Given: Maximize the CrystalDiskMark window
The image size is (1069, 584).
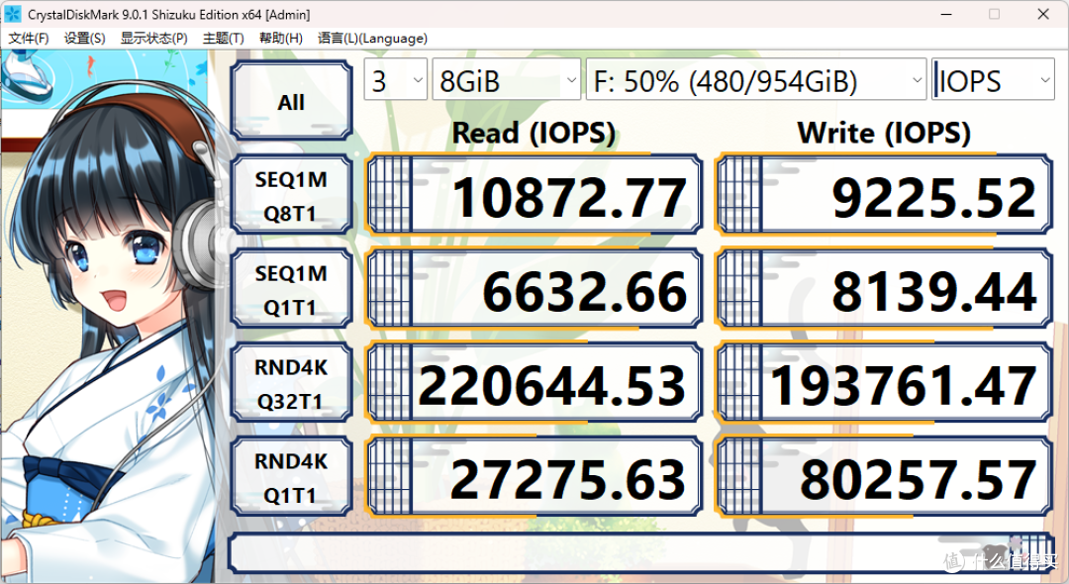Looking at the screenshot, I should click(994, 14).
